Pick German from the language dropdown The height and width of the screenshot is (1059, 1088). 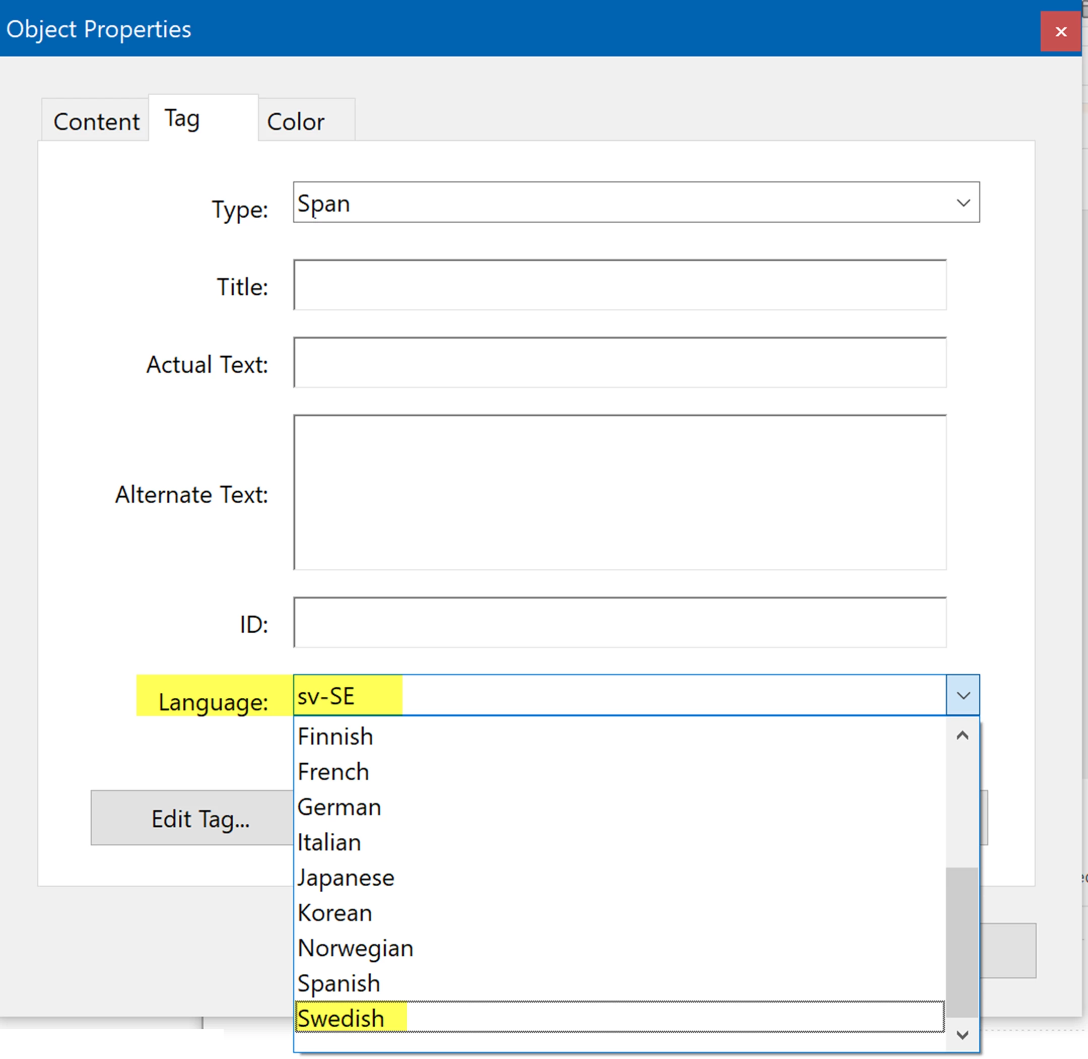(339, 807)
